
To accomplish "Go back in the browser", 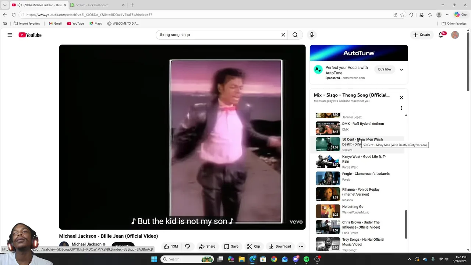I will tap(5, 15).
